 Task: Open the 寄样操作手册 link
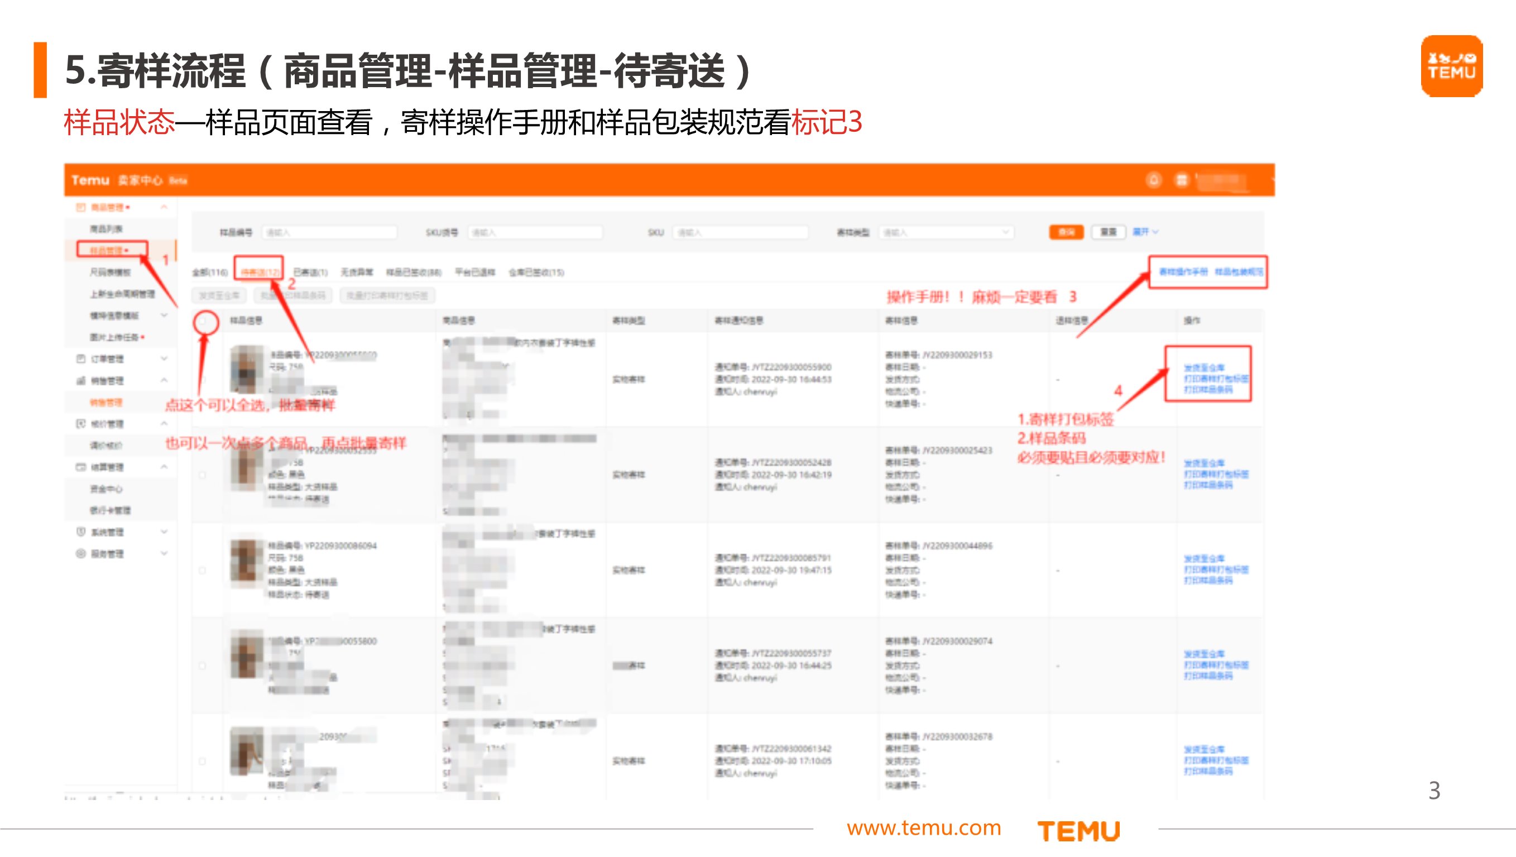pos(1183,272)
